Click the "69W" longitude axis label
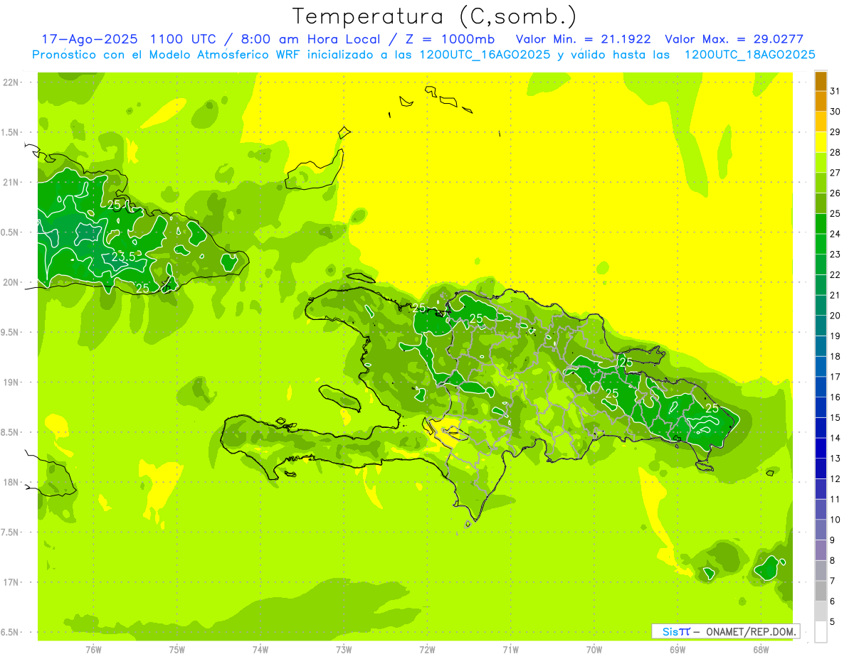This screenshot has width=854, height=659. 678,650
